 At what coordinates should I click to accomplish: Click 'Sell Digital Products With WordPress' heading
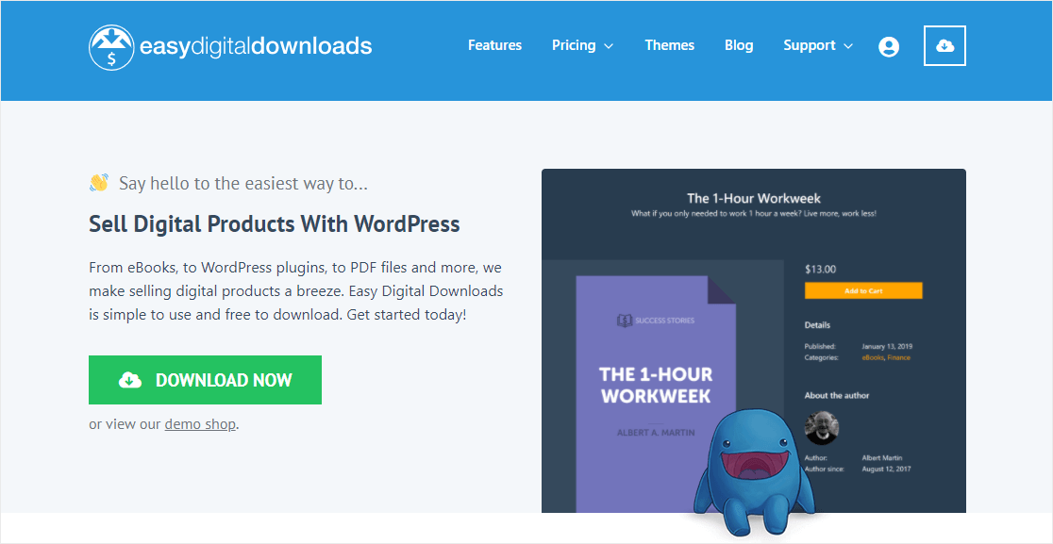[x=274, y=223]
